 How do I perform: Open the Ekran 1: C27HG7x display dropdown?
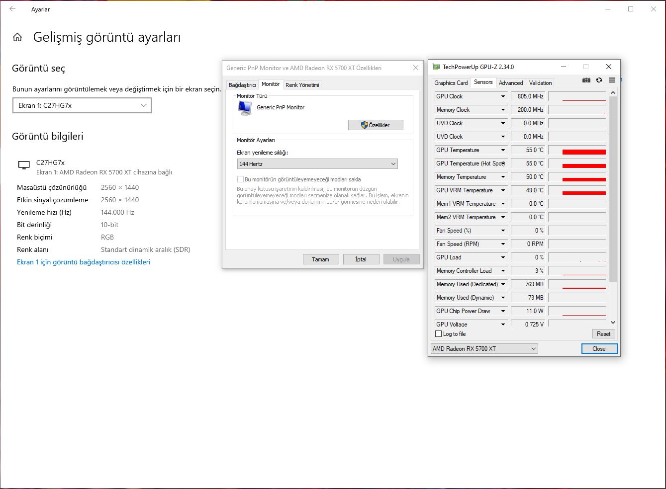click(x=82, y=105)
